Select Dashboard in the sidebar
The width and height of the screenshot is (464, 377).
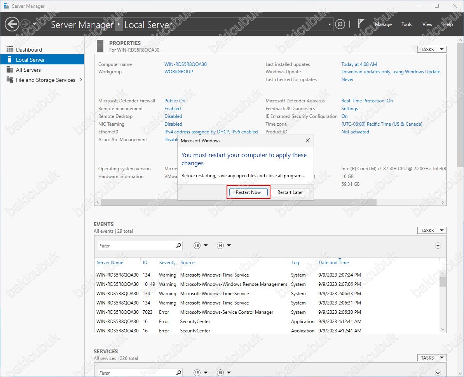[x=42, y=50]
